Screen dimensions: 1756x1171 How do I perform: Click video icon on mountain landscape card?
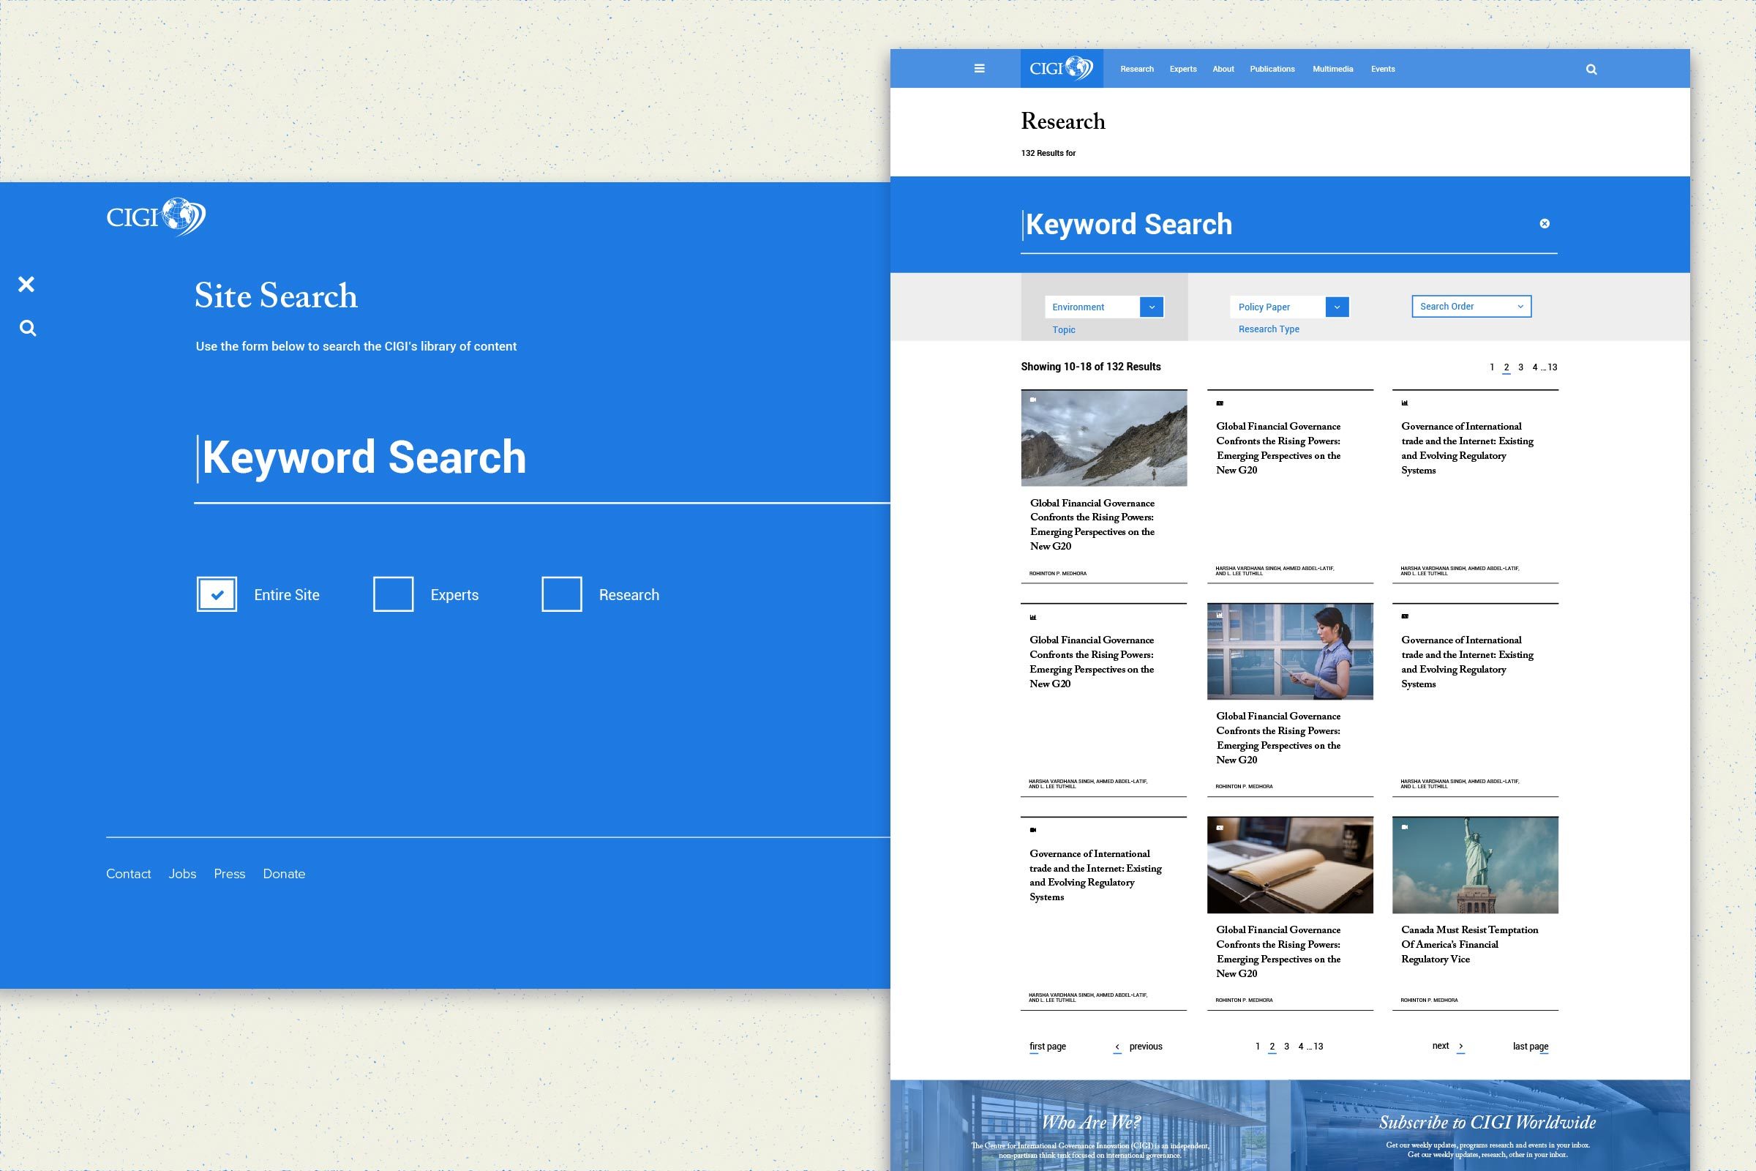tap(1033, 400)
